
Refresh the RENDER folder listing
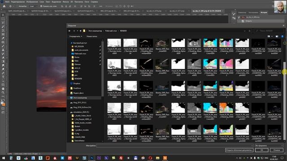[x=249, y=31]
